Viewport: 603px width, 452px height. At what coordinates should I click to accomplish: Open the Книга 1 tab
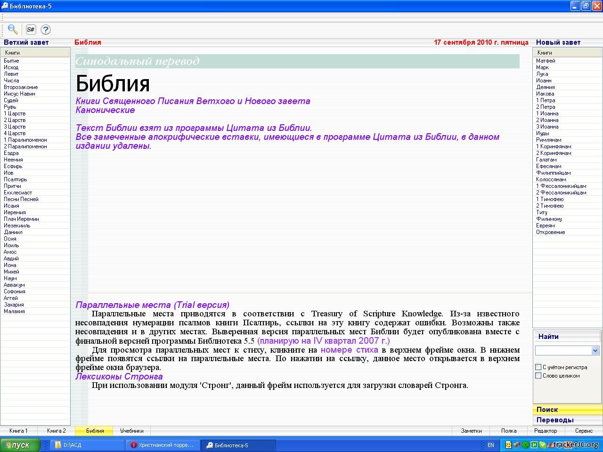tap(19, 431)
